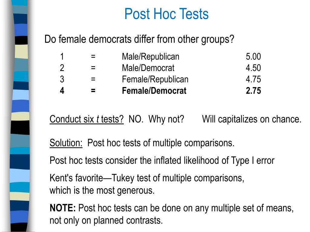Select the 'Male/Republican' group label
This screenshot has height=232, width=310.
click(x=151, y=57)
